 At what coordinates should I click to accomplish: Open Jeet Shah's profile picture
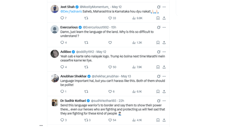coord(55,9)
